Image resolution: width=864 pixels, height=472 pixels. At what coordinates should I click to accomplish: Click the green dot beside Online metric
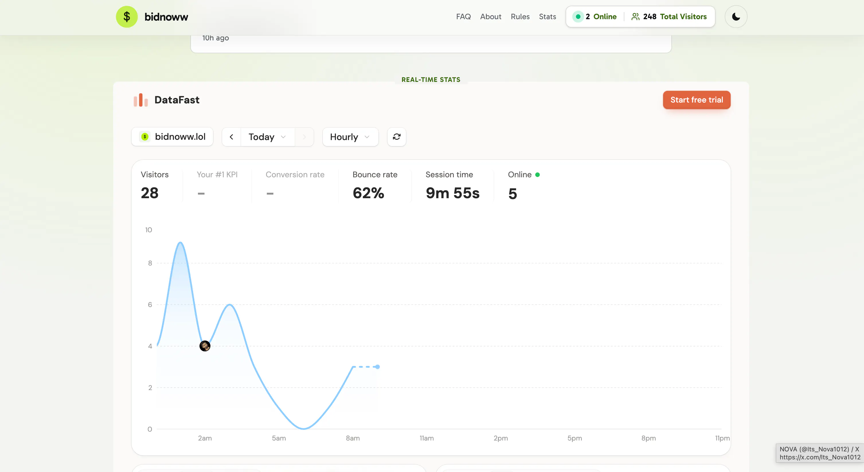click(537, 174)
